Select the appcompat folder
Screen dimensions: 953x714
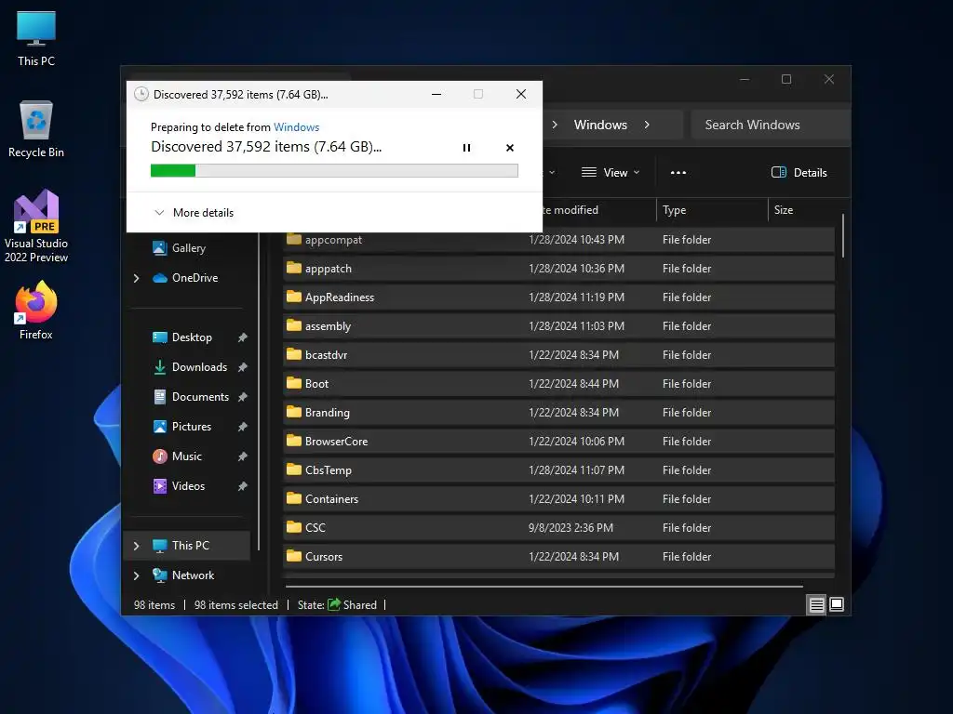click(558, 240)
